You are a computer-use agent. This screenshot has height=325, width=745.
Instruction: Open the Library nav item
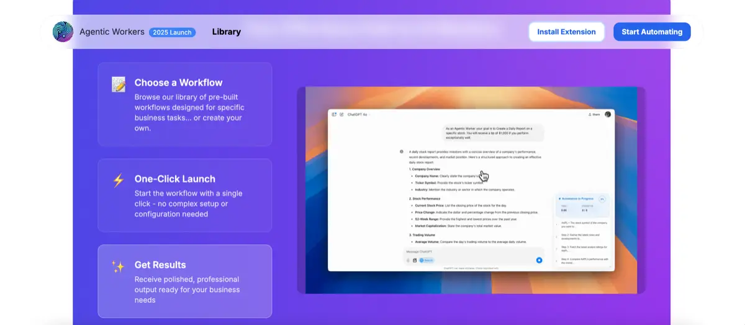point(226,32)
